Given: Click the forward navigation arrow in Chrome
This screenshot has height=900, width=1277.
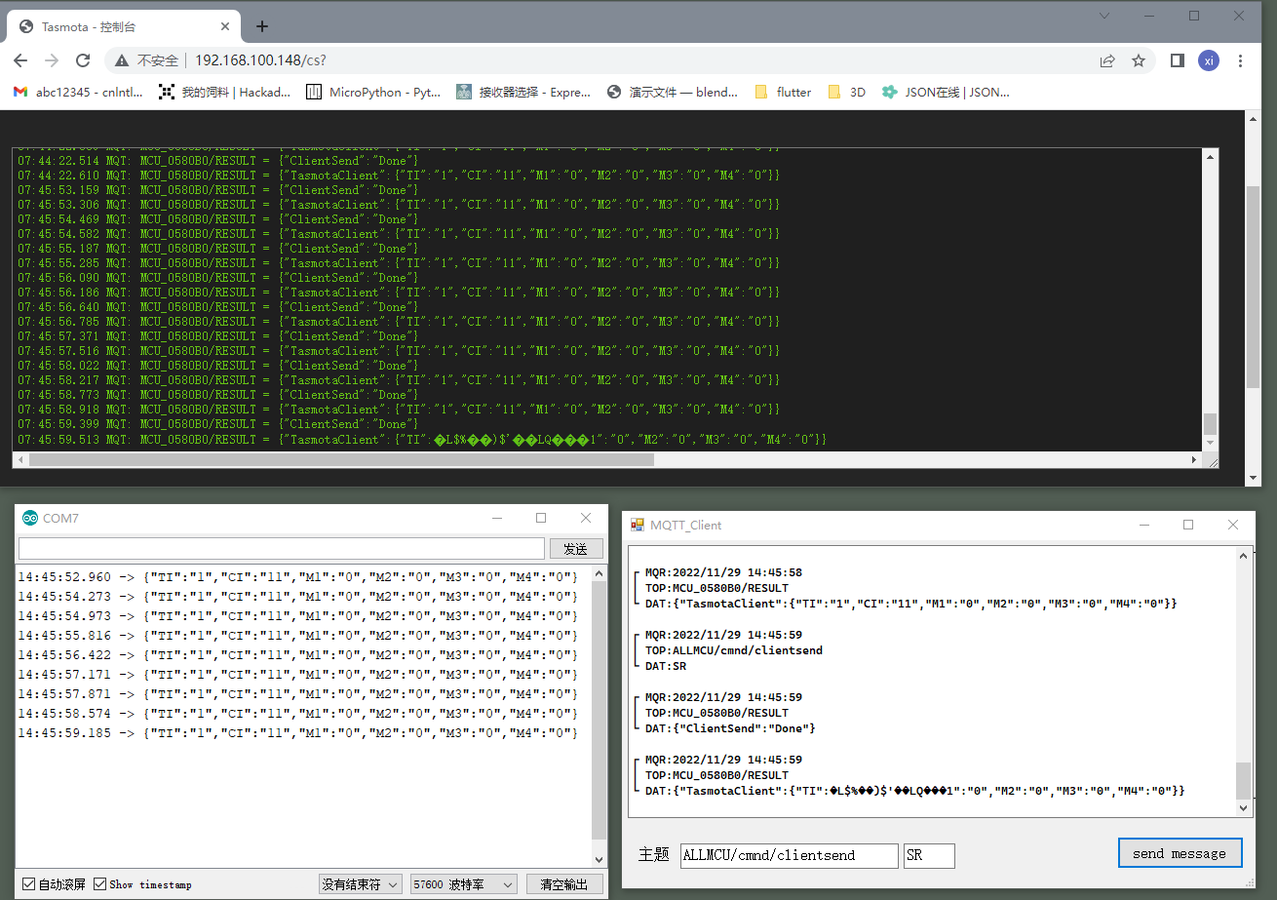Looking at the screenshot, I should 52,60.
